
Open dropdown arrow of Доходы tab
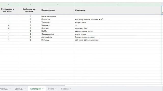pyautogui.click(x=25, y=89)
